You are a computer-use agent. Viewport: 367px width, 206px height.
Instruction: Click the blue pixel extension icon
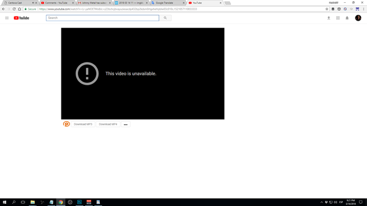(357, 9)
